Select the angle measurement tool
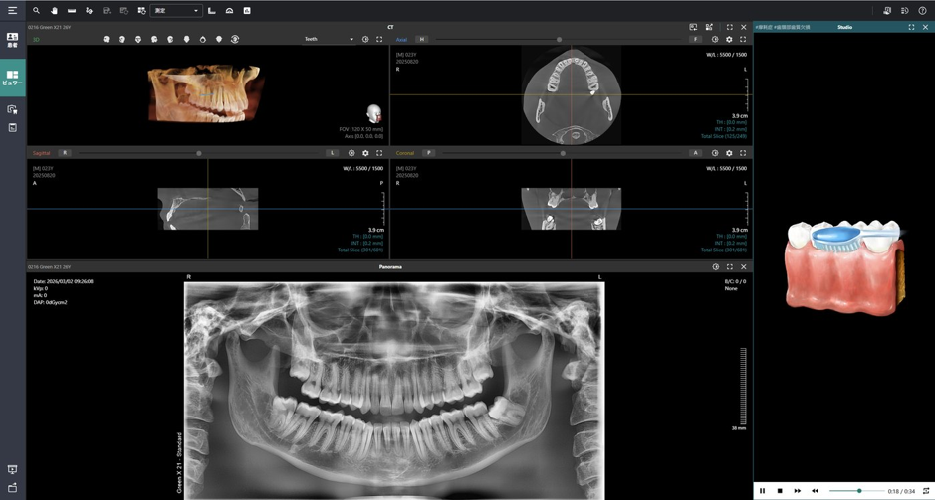The image size is (935, 500). [x=212, y=11]
